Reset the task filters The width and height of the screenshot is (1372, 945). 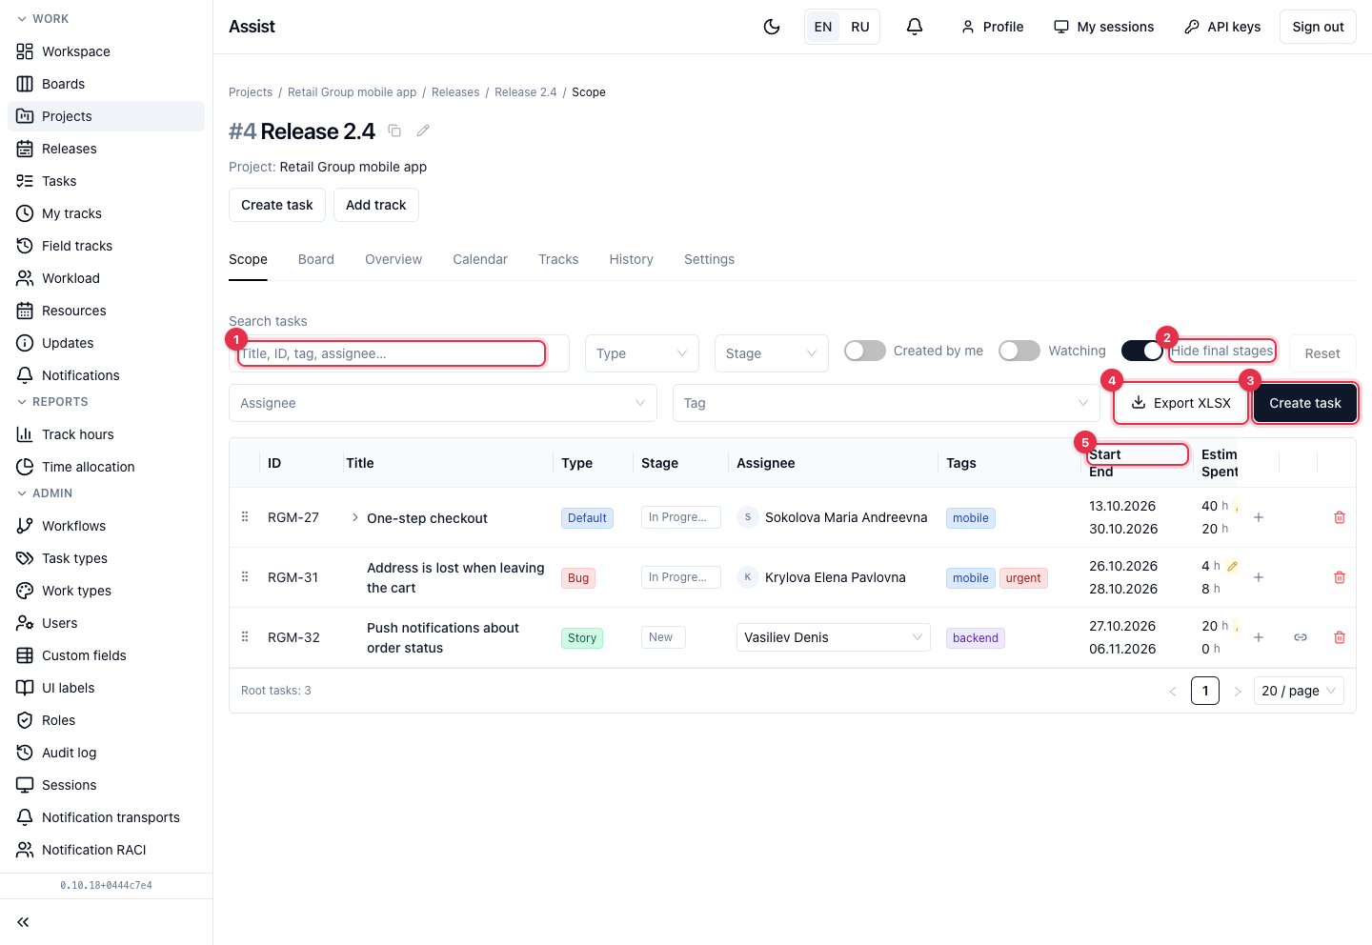click(1322, 353)
